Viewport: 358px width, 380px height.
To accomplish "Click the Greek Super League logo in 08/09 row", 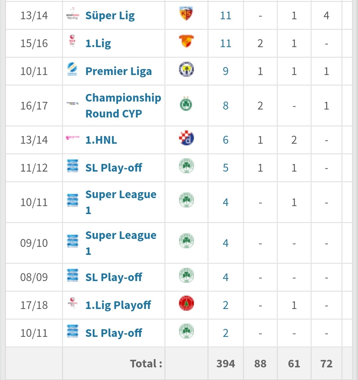I will point(72,275).
